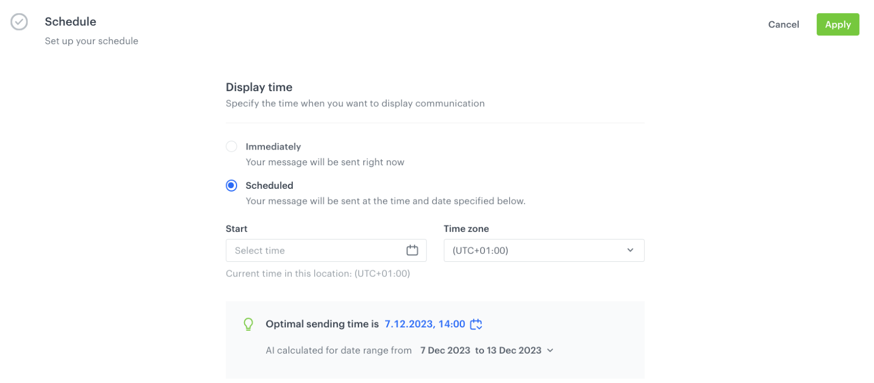874x383 pixels.
Task: Open the Time zone (UTC+01:00) dropdown
Action: [x=544, y=250]
